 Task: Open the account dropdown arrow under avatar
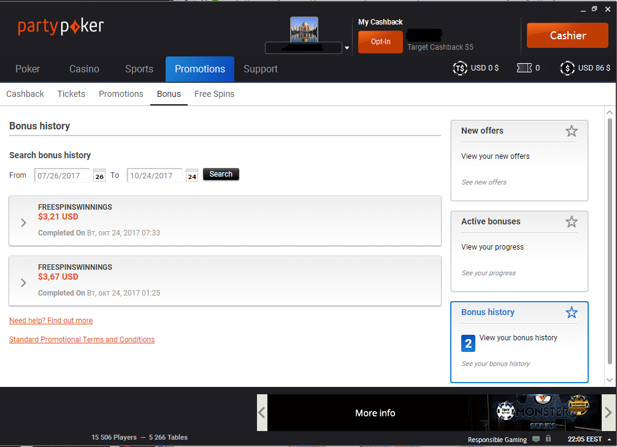[x=347, y=48]
